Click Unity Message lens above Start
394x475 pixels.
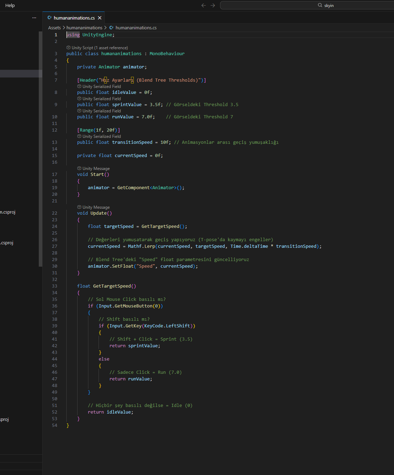coord(93,169)
